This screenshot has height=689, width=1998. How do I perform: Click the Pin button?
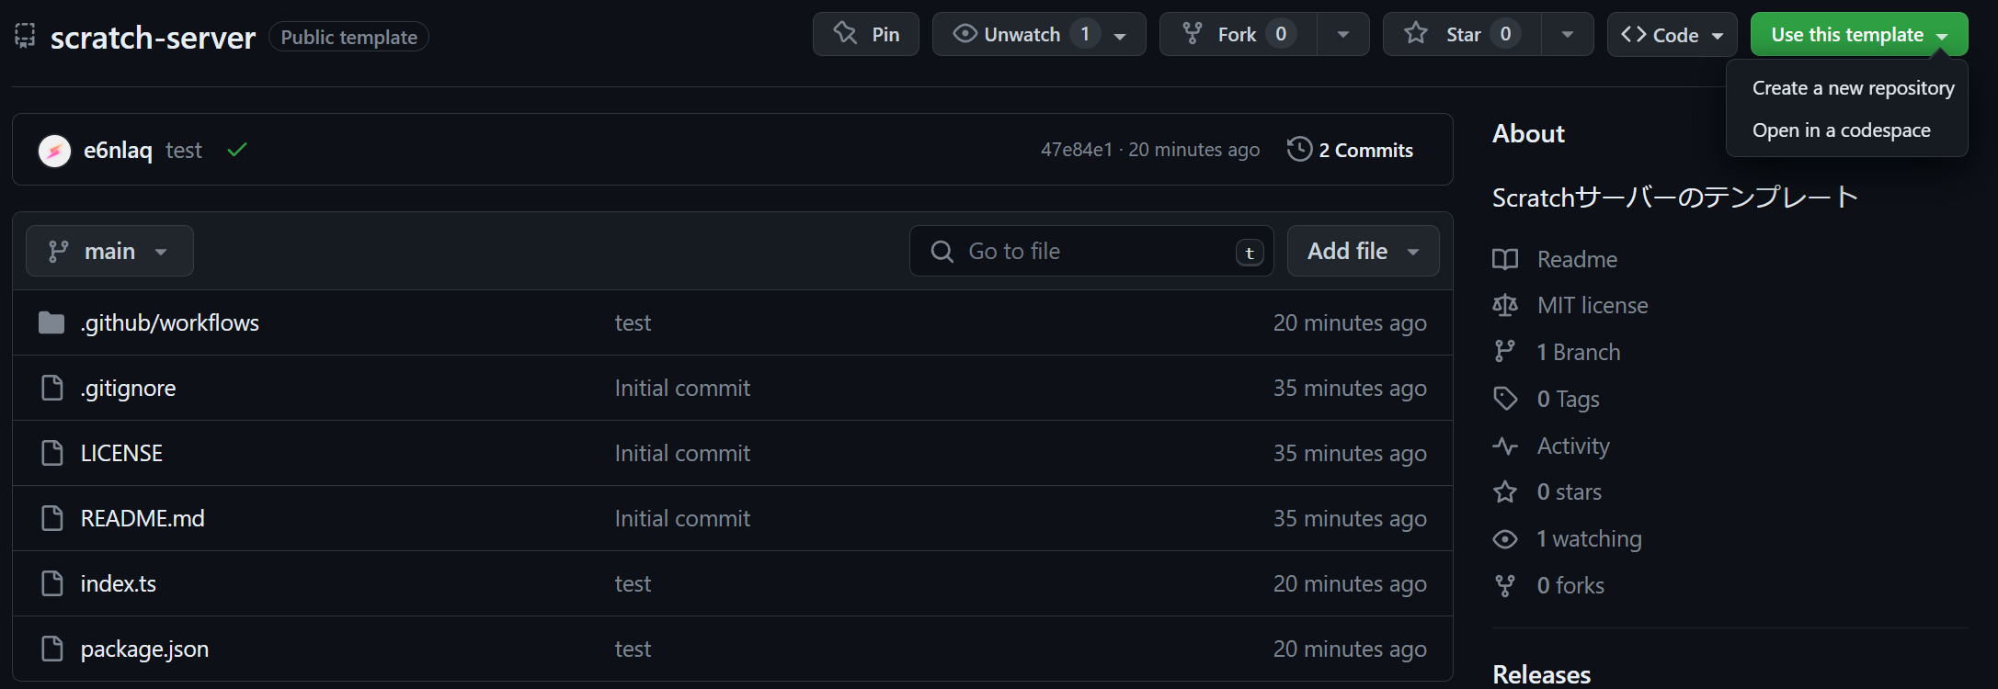tap(865, 34)
